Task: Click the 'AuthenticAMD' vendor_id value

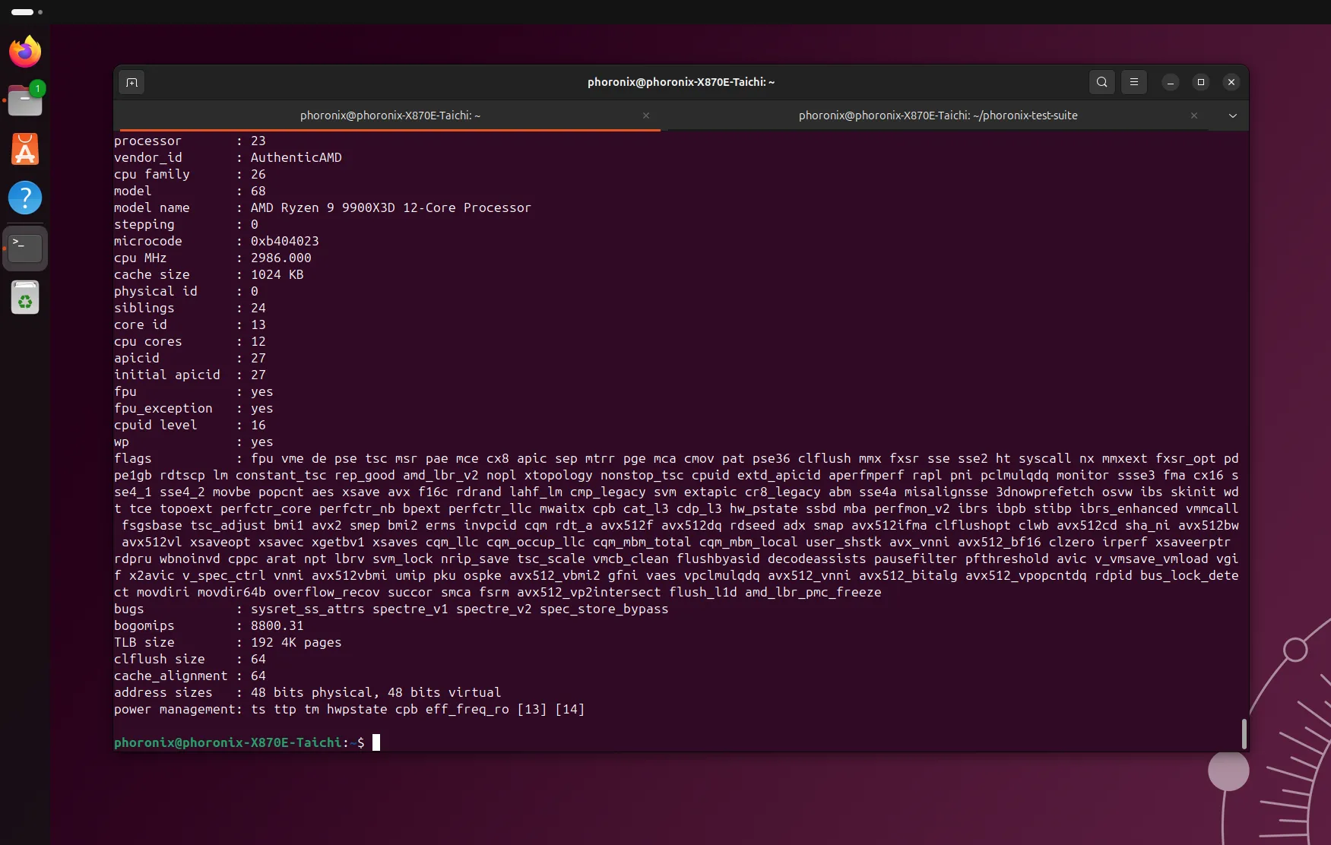Action: click(296, 157)
